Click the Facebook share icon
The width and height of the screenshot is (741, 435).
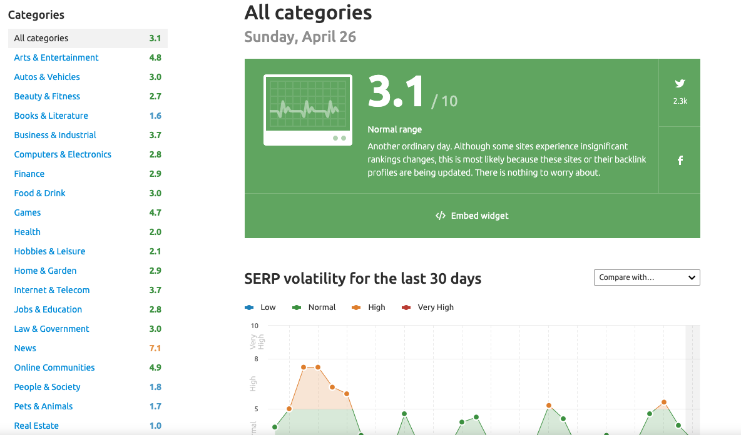pyautogui.click(x=680, y=160)
